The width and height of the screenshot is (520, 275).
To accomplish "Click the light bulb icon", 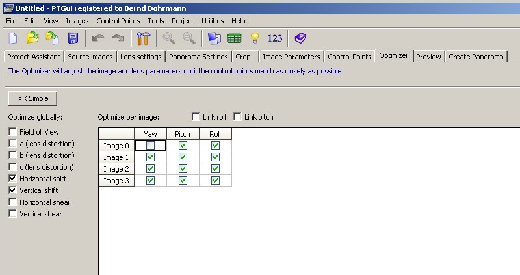I will click(x=255, y=38).
